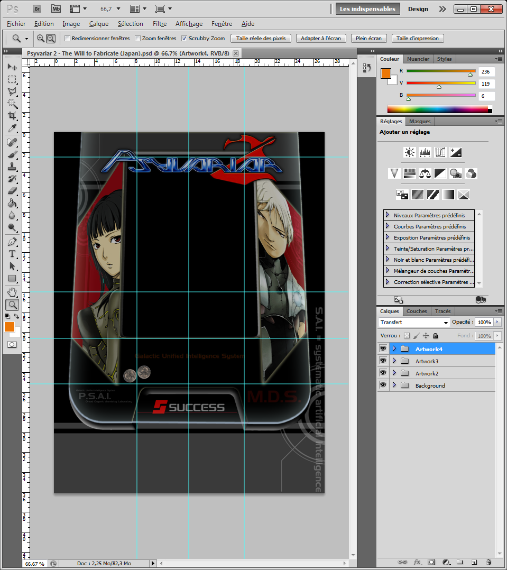The height and width of the screenshot is (570, 507).
Task: Select the Horizontal Type tool
Action: coord(12,254)
